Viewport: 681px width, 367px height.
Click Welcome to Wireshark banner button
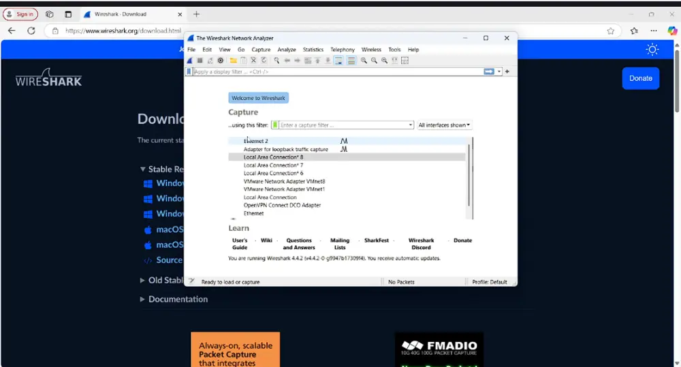258,98
